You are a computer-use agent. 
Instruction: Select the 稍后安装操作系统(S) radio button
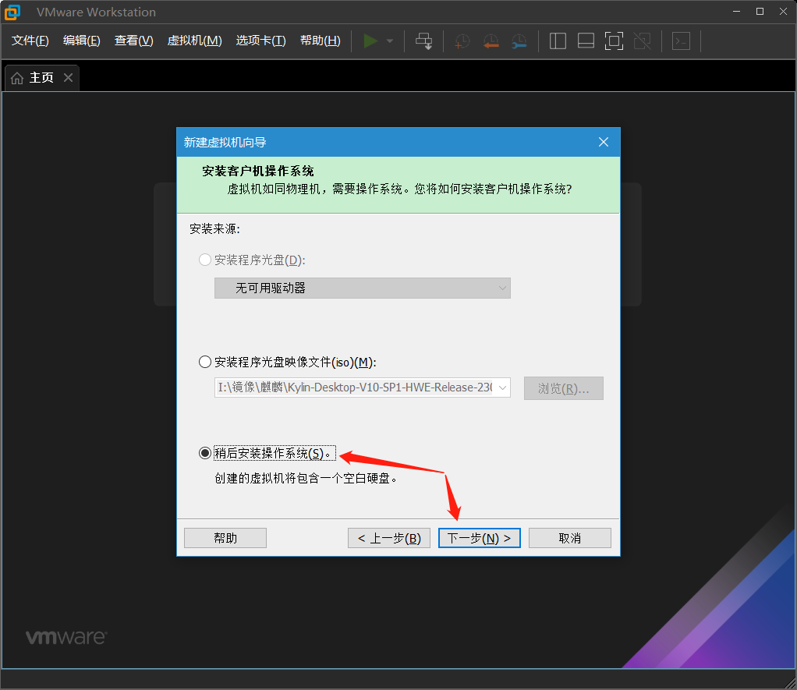tap(205, 453)
